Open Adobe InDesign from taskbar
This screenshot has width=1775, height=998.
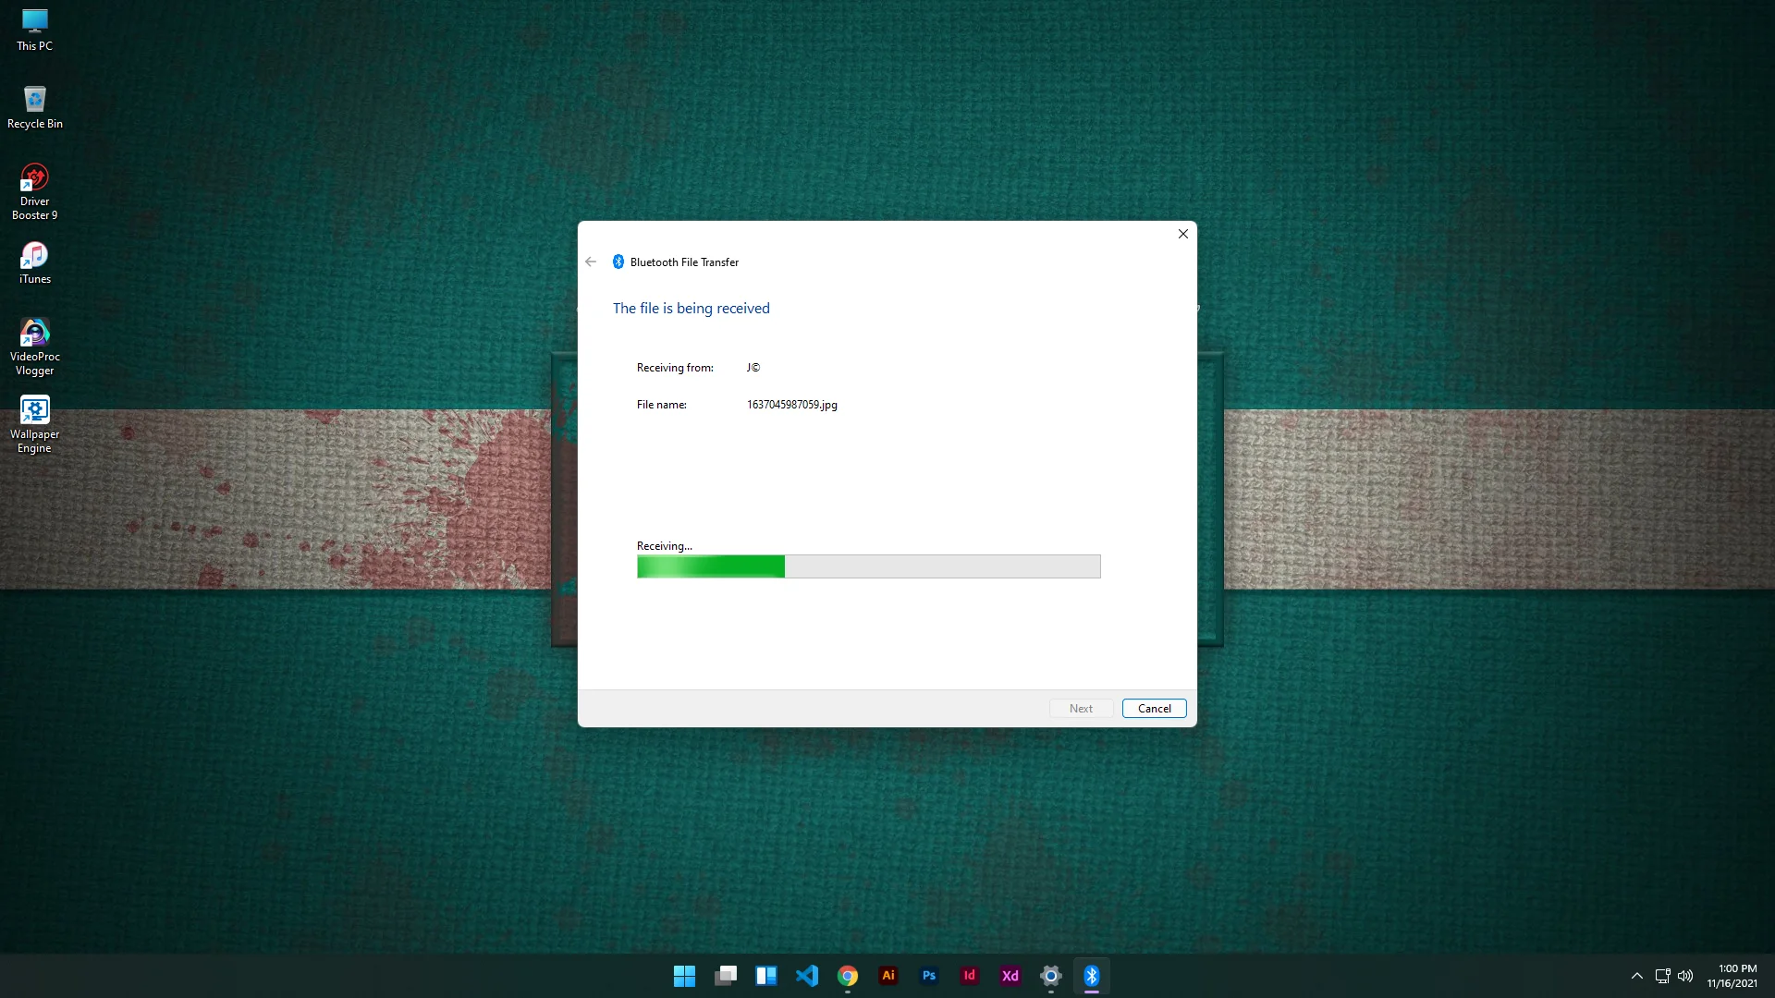pyautogui.click(x=970, y=976)
